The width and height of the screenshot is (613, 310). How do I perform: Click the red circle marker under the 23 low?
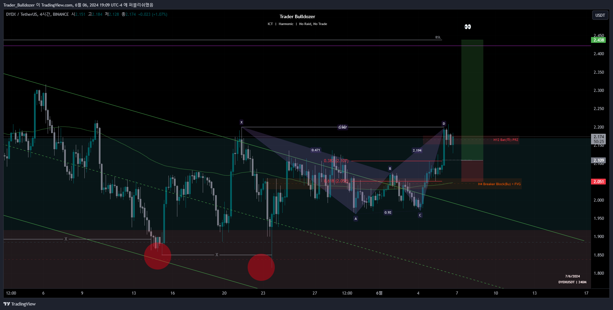261,267
